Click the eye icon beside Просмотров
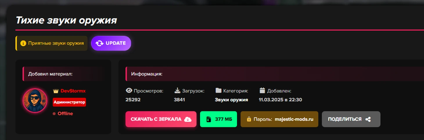The width and height of the screenshot is (424, 140). (129, 91)
